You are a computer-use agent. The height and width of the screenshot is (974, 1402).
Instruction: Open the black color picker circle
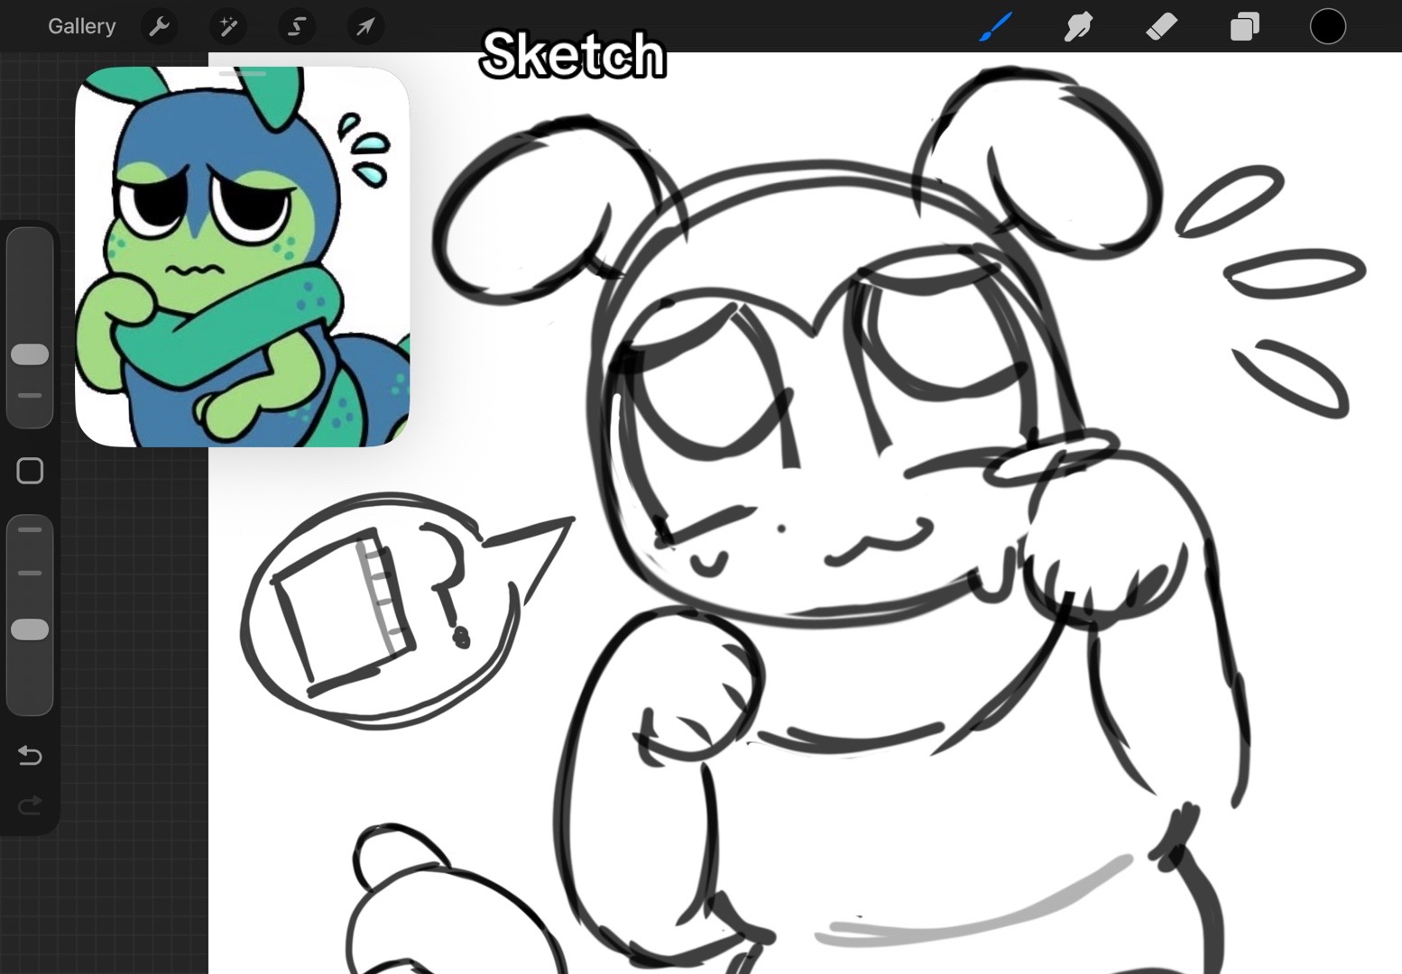click(1327, 26)
